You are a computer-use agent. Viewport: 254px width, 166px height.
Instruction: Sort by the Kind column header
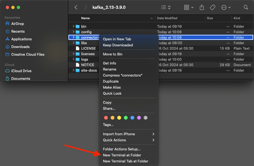click(237, 18)
